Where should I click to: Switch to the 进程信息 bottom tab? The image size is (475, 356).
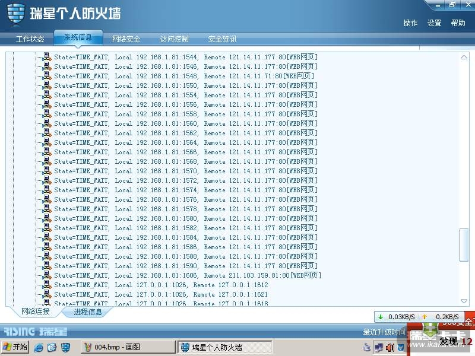(x=88, y=312)
